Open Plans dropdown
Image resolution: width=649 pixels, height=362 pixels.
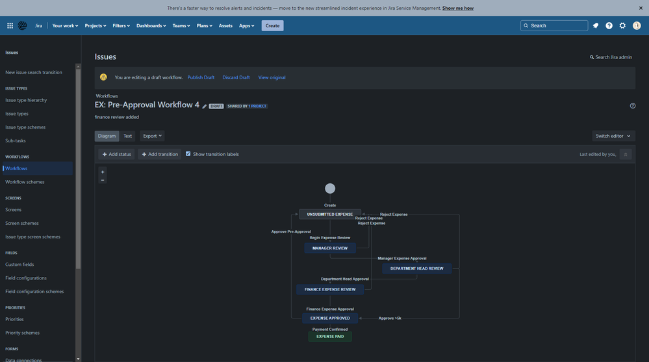point(205,26)
